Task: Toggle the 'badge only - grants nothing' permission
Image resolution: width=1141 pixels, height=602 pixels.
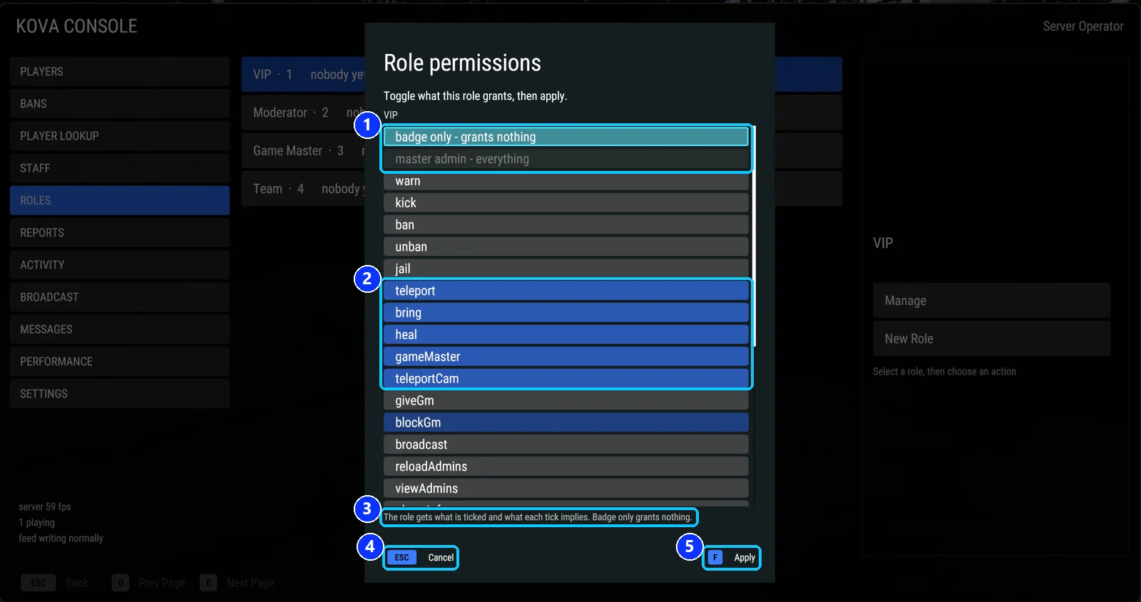Action: (566, 137)
